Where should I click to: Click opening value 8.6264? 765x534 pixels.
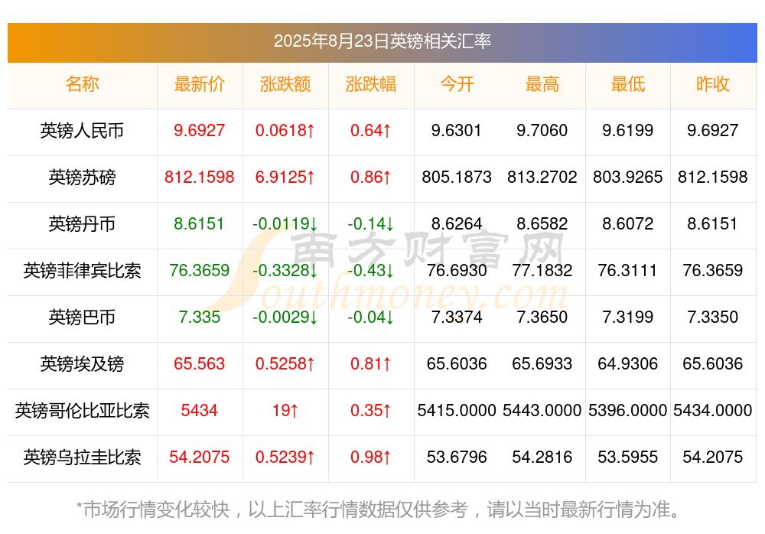(x=457, y=224)
